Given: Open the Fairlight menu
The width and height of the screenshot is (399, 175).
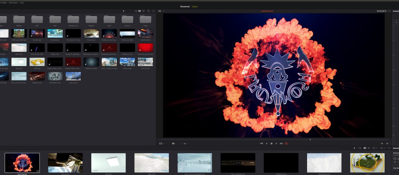Looking at the screenshot, I should 3,2.
